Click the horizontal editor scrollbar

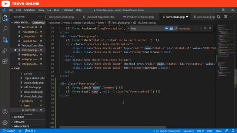113,127
